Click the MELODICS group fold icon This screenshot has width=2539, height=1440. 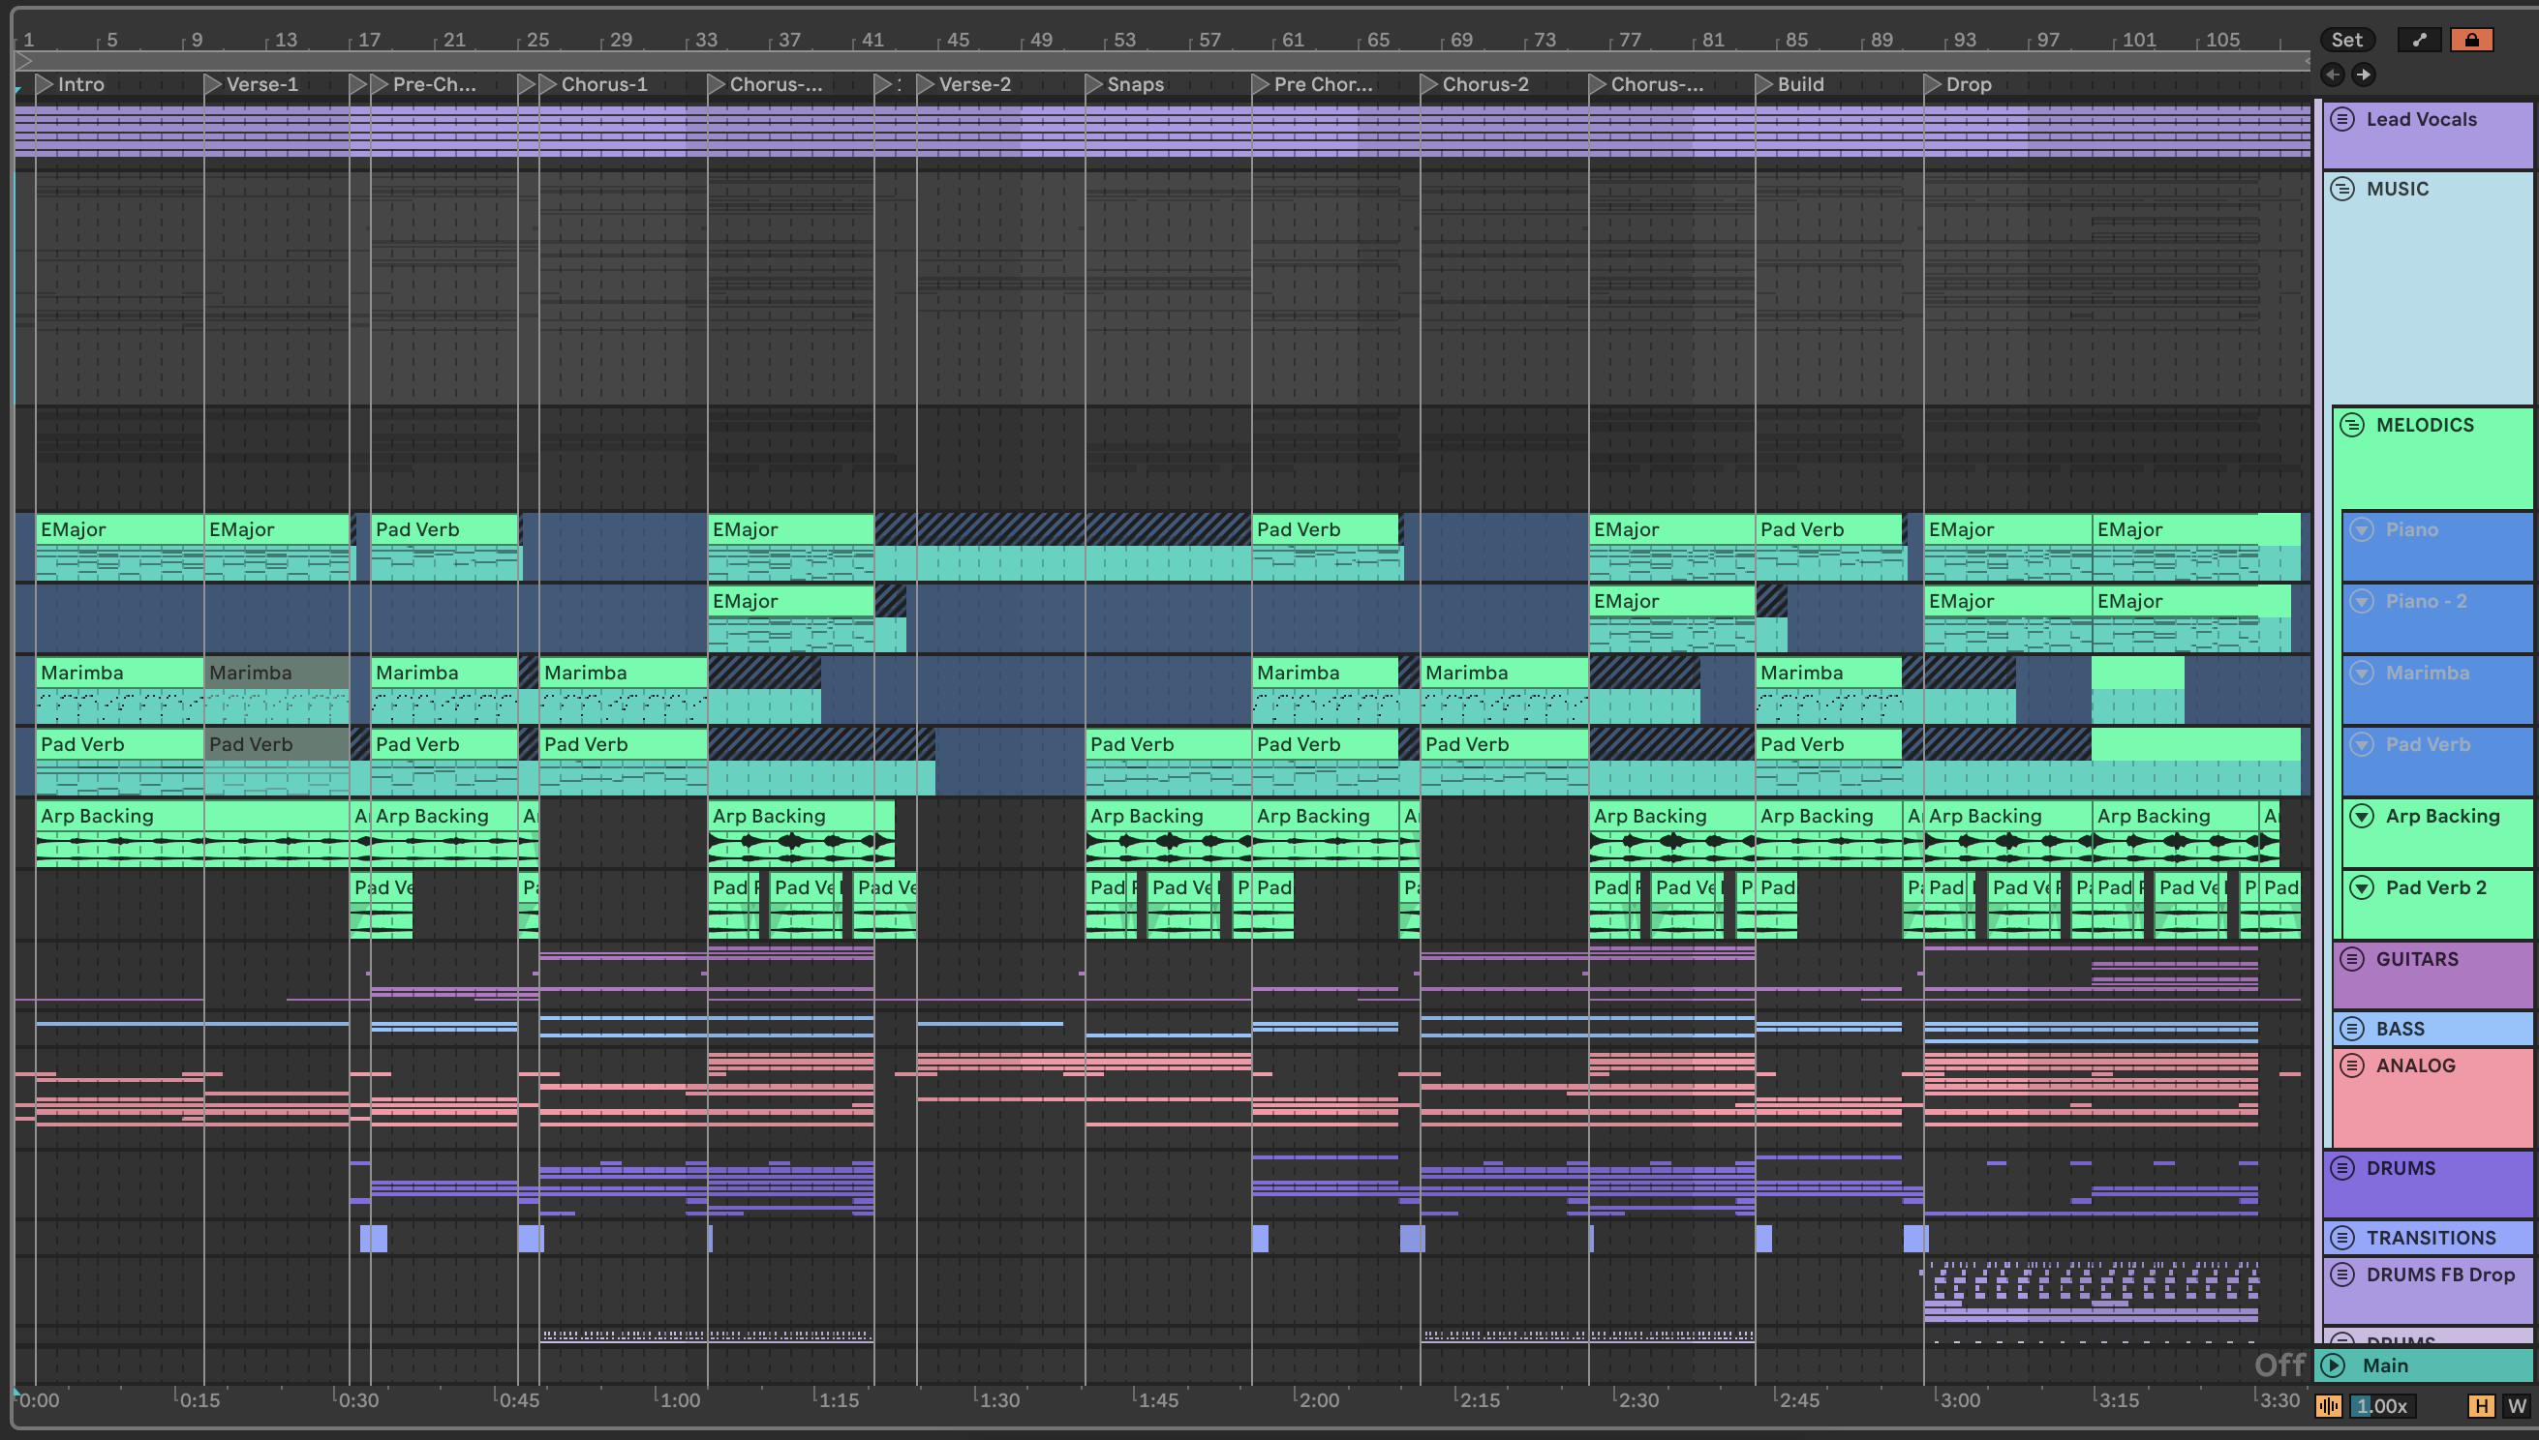pos(2352,425)
